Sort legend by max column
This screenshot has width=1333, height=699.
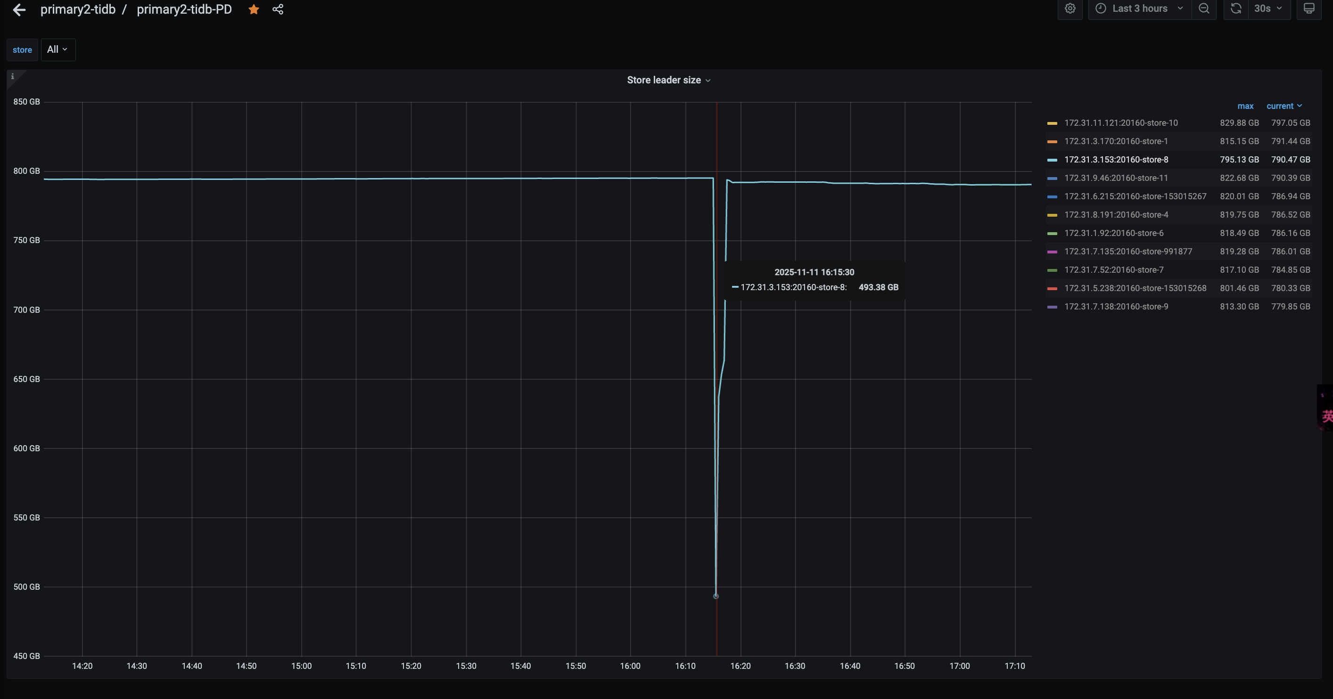pos(1245,106)
